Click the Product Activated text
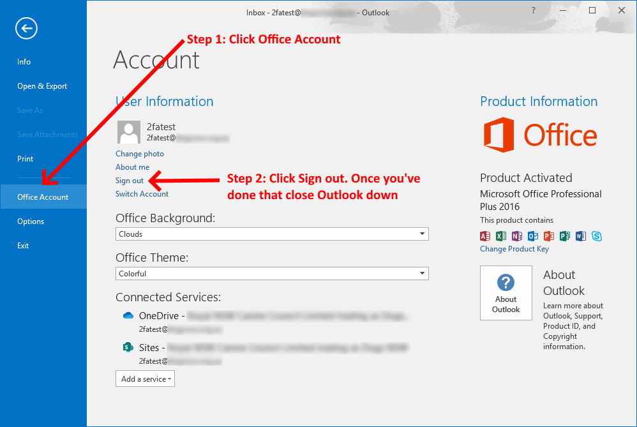The image size is (637, 427). 526,177
